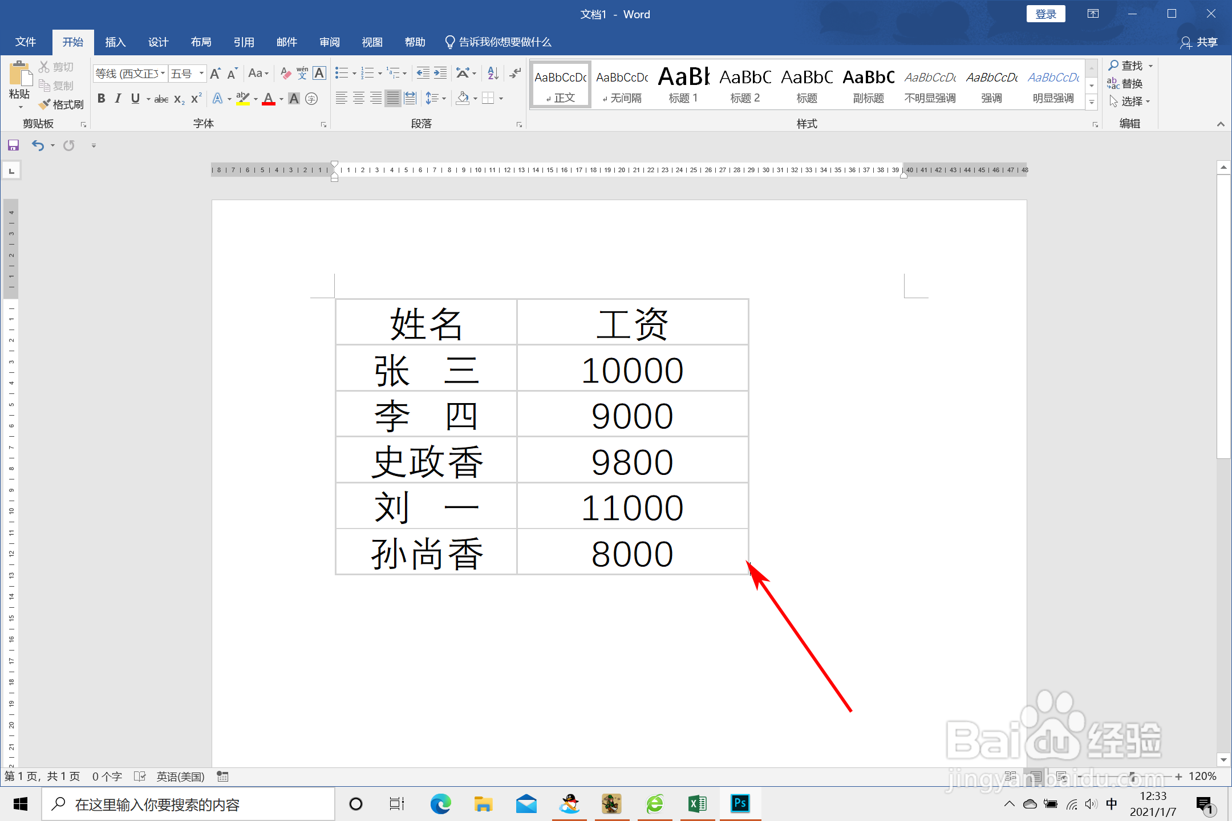Click the Clear All Formatting icon
Image resolution: width=1232 pixels, height=821 pixels.
point(285,73)
